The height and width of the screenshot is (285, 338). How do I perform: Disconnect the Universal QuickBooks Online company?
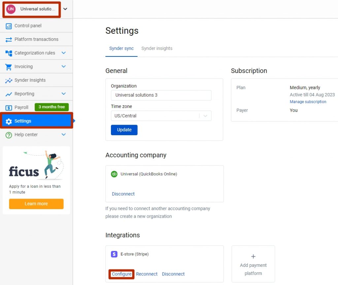tap(123, 194)
